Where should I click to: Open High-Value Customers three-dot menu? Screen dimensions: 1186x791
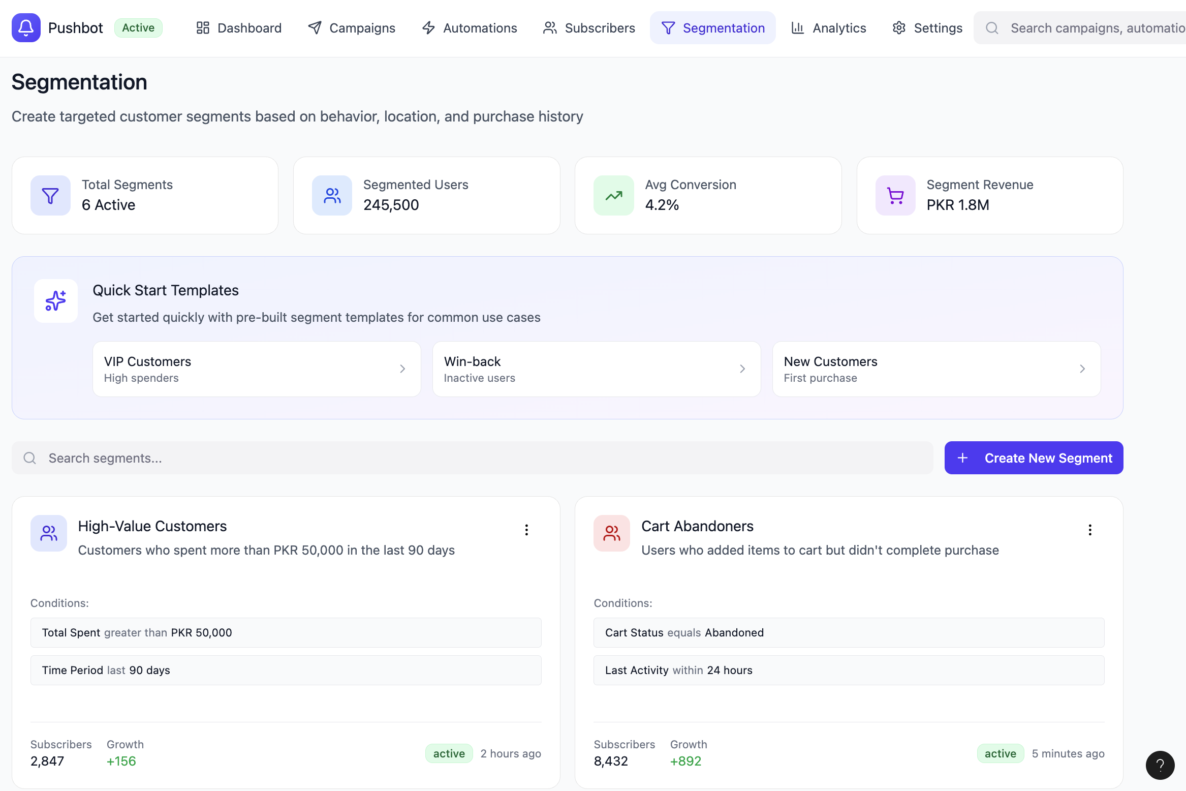(526, 530)
